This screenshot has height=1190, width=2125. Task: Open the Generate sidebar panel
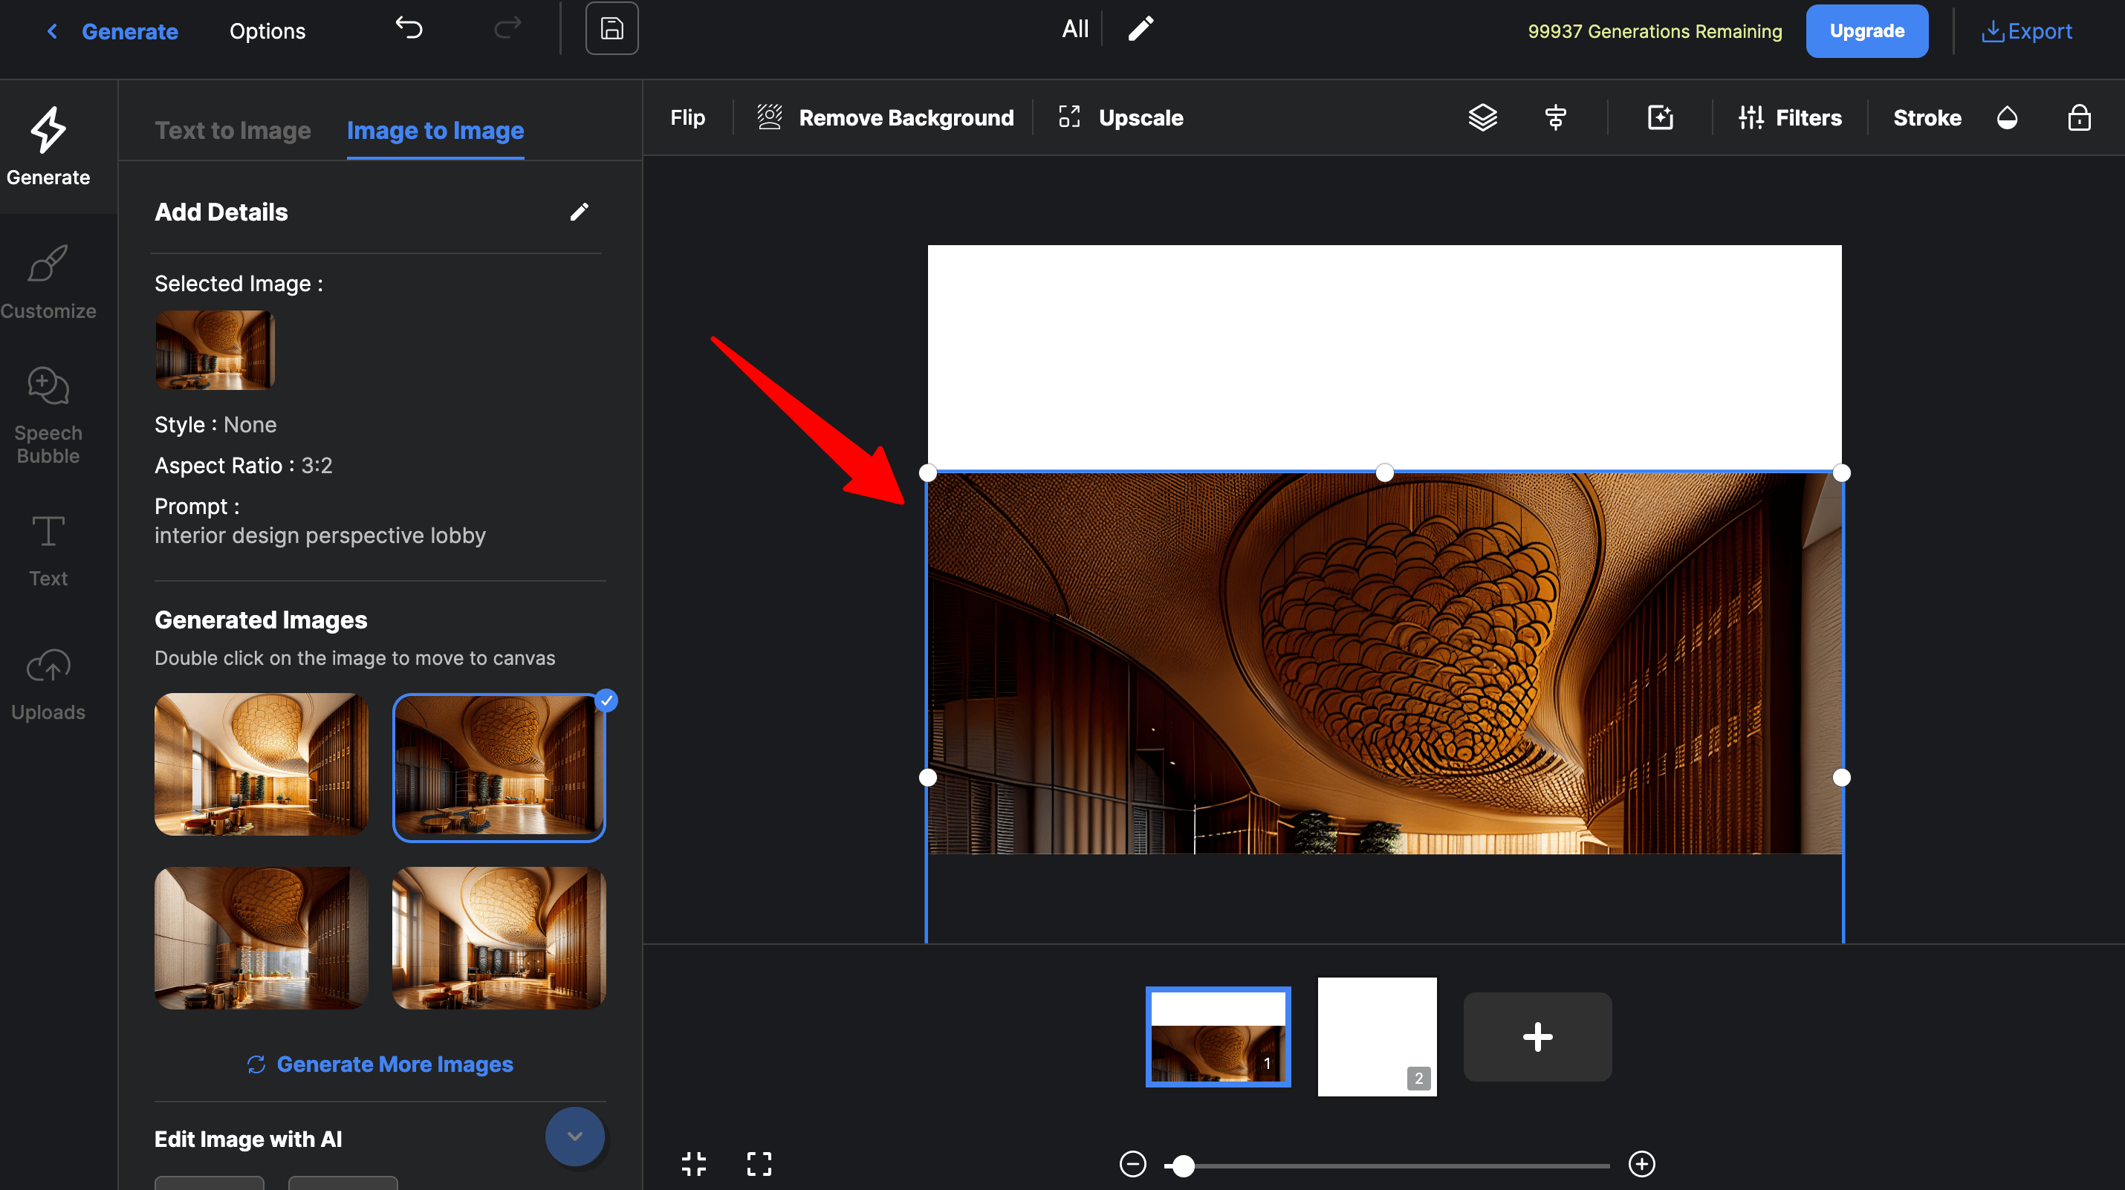(49, 147)
